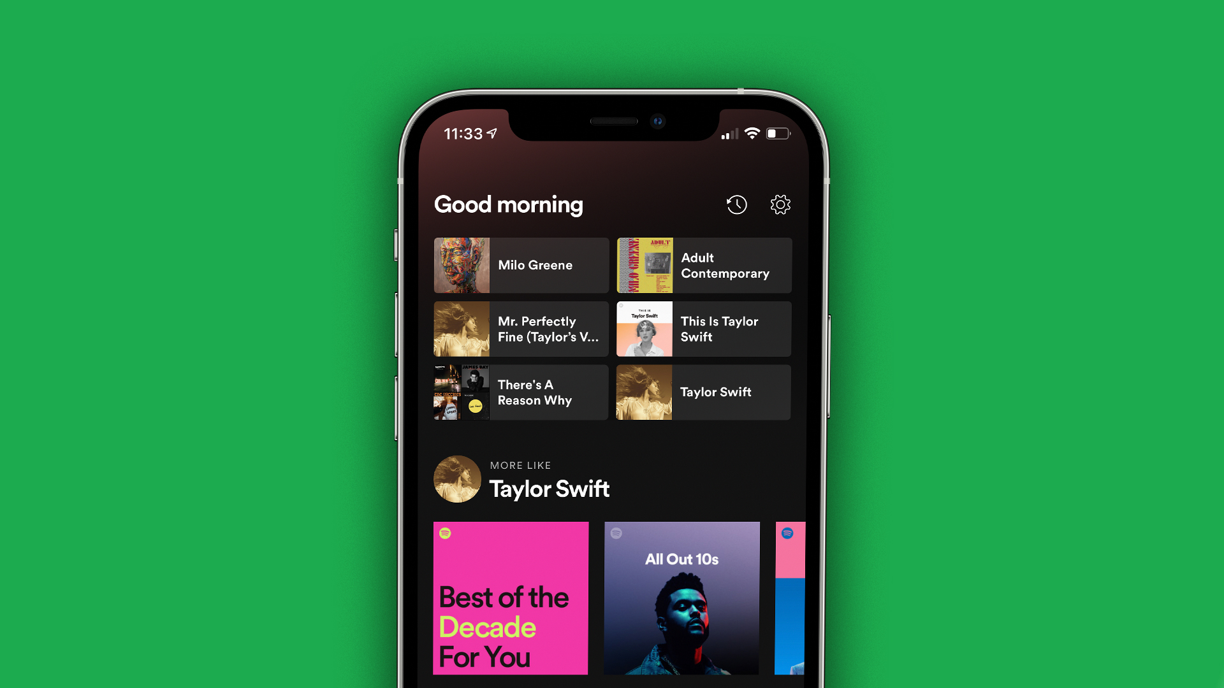Open Milo Greene artist page
Screen dimensions: 1224x688
520,264
